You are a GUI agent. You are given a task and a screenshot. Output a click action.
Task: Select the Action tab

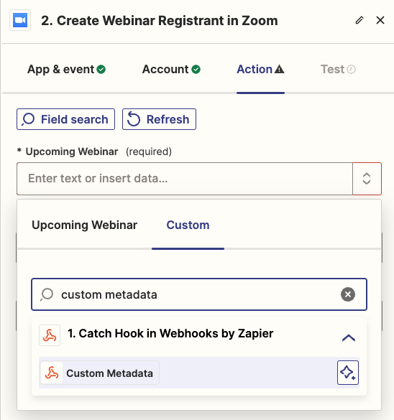pyautogui.click(x=260, y=70)
